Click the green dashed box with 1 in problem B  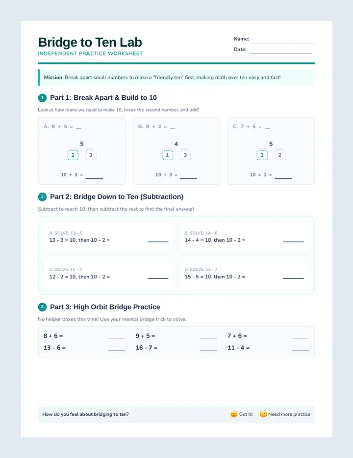tap(167, 155)
